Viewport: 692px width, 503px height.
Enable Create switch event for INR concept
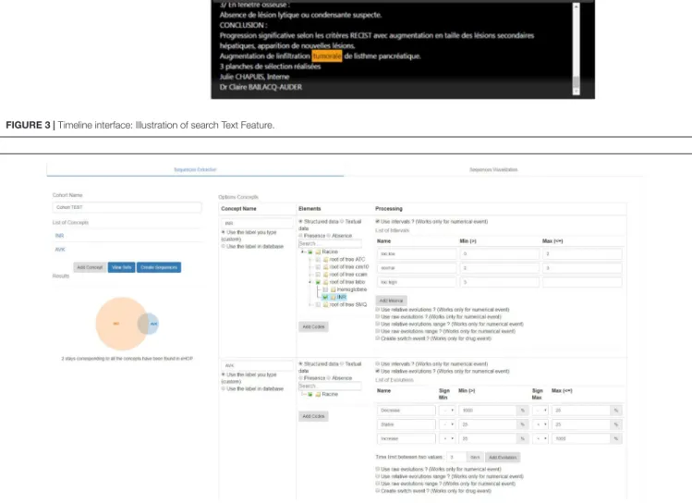pos(377,338)
